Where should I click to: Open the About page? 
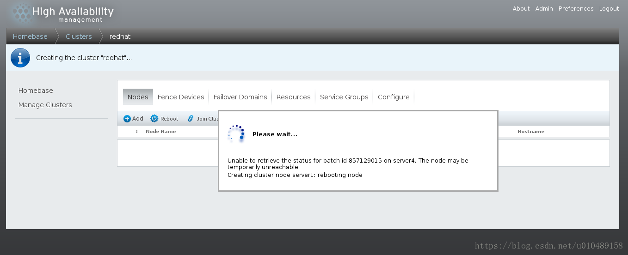(x=521, y=9)
